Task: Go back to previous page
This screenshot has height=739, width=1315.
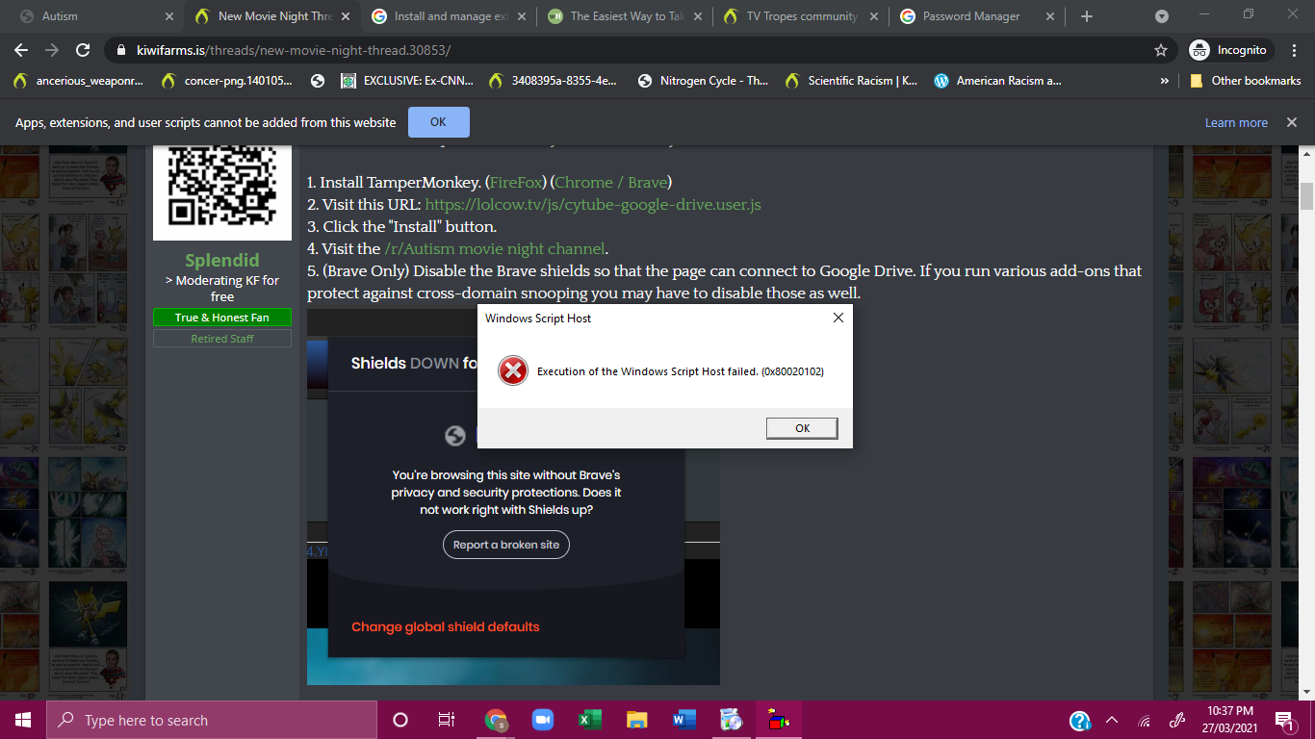Action: tap(21, 50)
